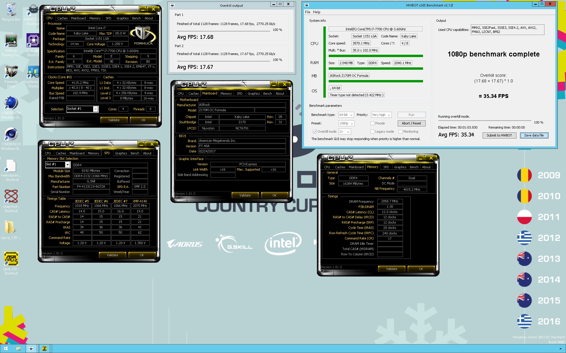Click the Core Speed value 4115.2 MHz

(x=80, y=83)
